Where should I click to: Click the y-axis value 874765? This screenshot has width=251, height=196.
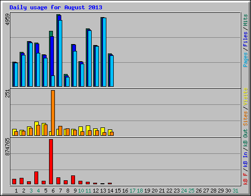click(x=7, y=147)
